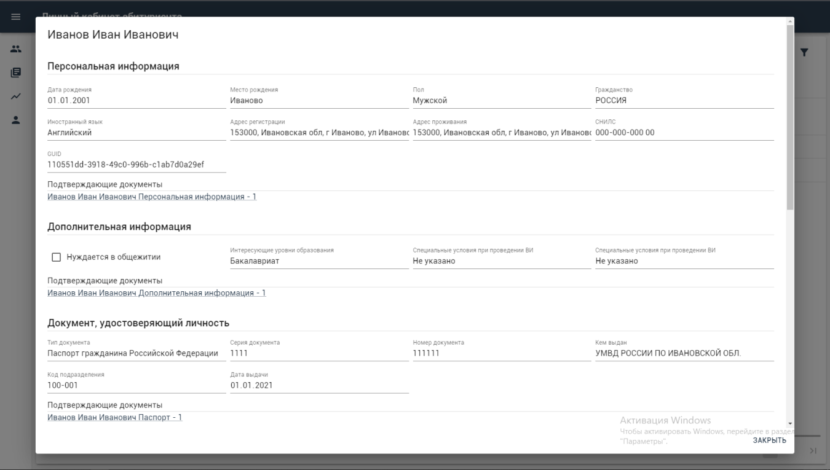Click the "Документ, удостоверяющий личность" heading
This screenshot has height=470, width=830.
point(138,323)
